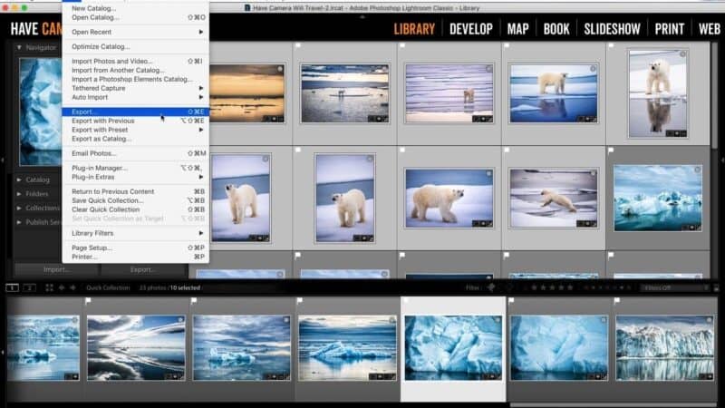Filter by five star rating
725x408 pixels.
click(x=570, y=287)
